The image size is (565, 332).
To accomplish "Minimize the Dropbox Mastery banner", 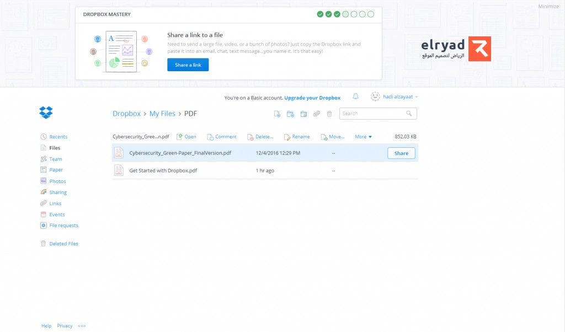I will point(548,7).
